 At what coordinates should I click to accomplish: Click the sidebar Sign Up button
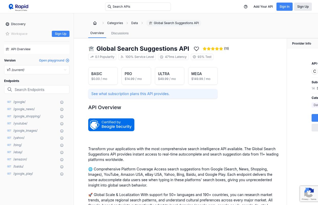click(61, 34)
